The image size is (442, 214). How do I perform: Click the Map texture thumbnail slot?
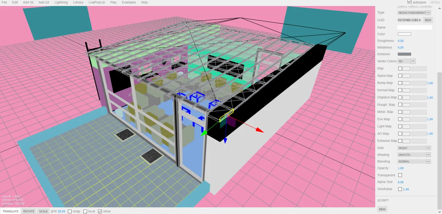tap(406, 69)
